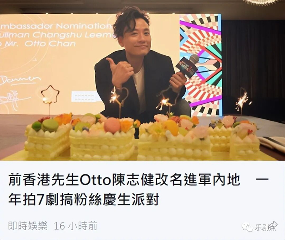Click the heart-shaped sparkler wire near the jacket

point(123,95)
